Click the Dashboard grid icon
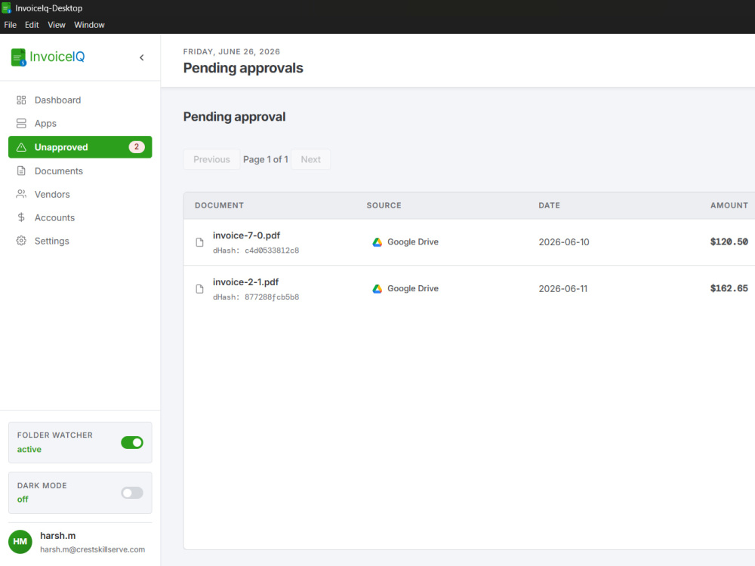 21,100
